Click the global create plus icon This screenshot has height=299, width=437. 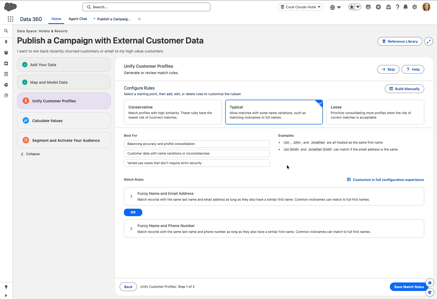tap(378, 7)
